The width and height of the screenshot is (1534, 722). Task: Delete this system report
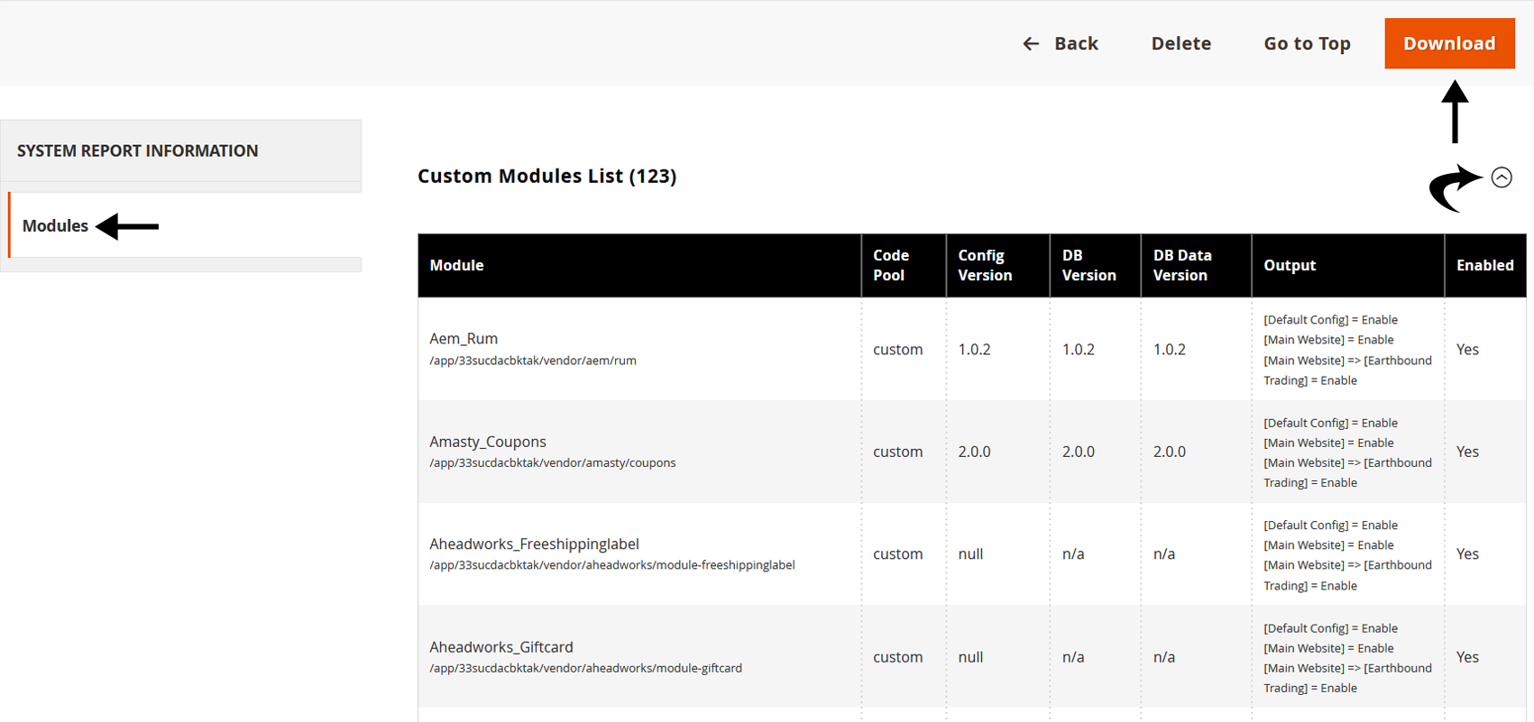(1181, 43)
